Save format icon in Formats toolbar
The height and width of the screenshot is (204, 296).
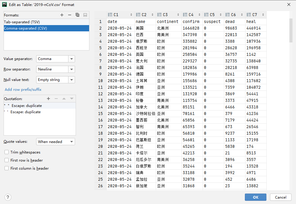pos(85,15)
